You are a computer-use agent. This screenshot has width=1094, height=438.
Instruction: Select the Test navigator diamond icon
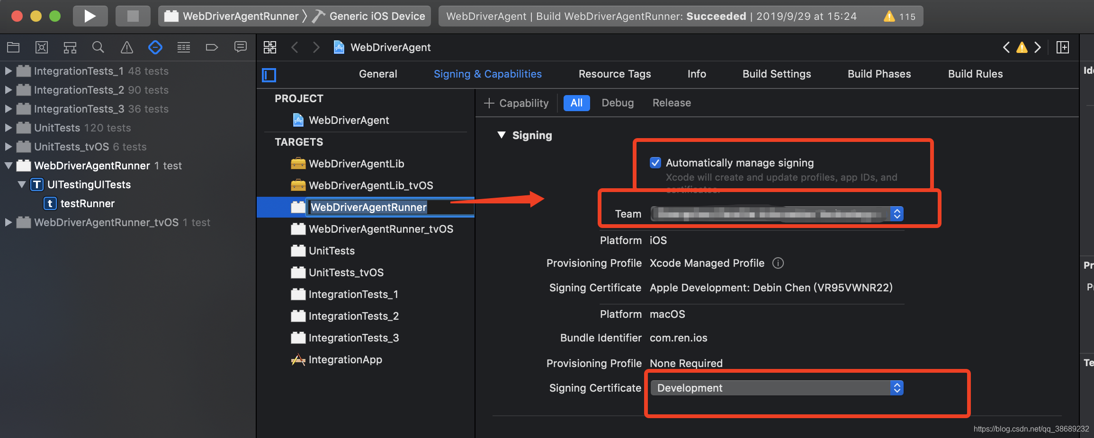coord(155,47)
